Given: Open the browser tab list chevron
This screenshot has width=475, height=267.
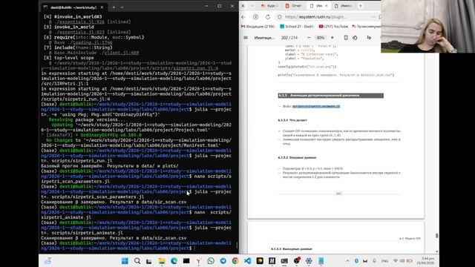Looking at the screenshot, I should (x=252, y=6).
